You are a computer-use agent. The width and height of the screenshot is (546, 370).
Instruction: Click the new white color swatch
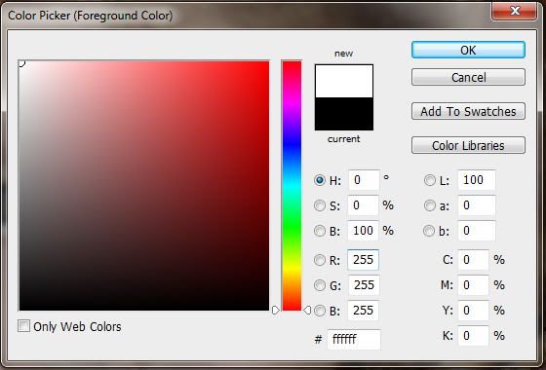pyautogui.click(x=344, y=81)
